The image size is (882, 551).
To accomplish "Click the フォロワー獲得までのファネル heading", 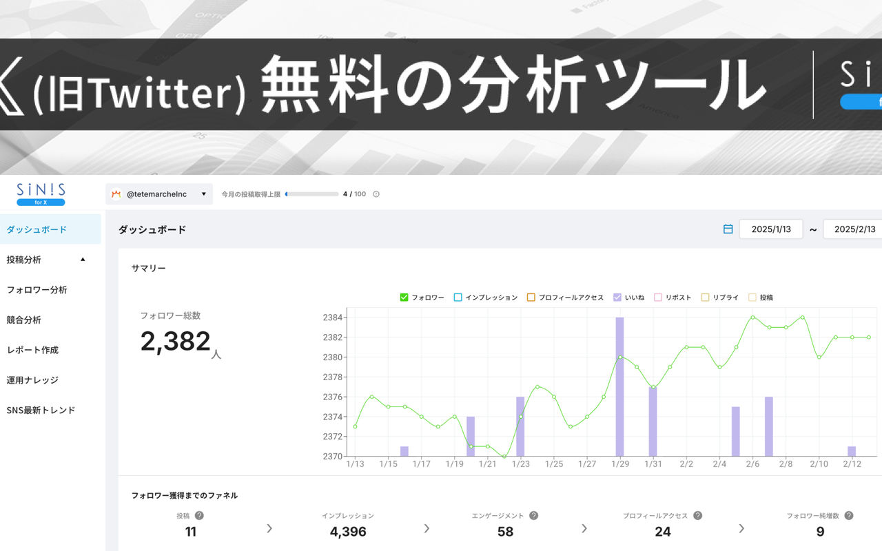I will [185, 495].
